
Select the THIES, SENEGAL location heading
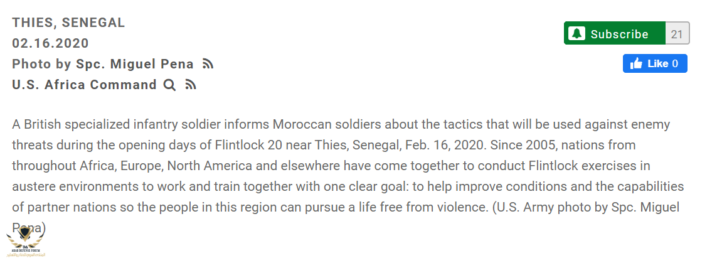pyautogui.click(x=68, y=23)
